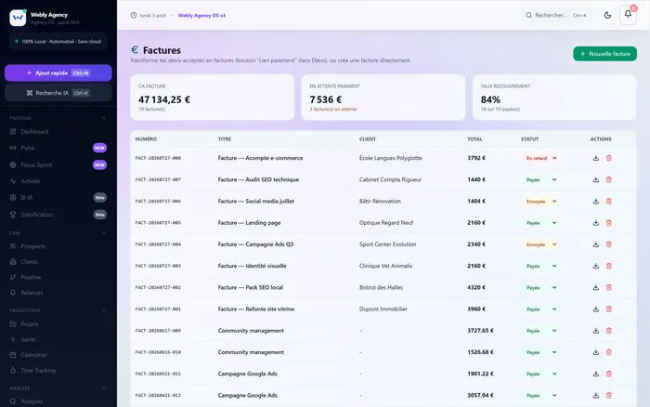The width and height of the screenshot is (650, 407).
Task: Open Recherche IA button
Action: click(x=58, y=93)
